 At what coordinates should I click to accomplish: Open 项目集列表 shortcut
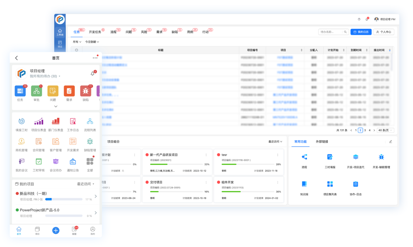click(x=330, y=184)
